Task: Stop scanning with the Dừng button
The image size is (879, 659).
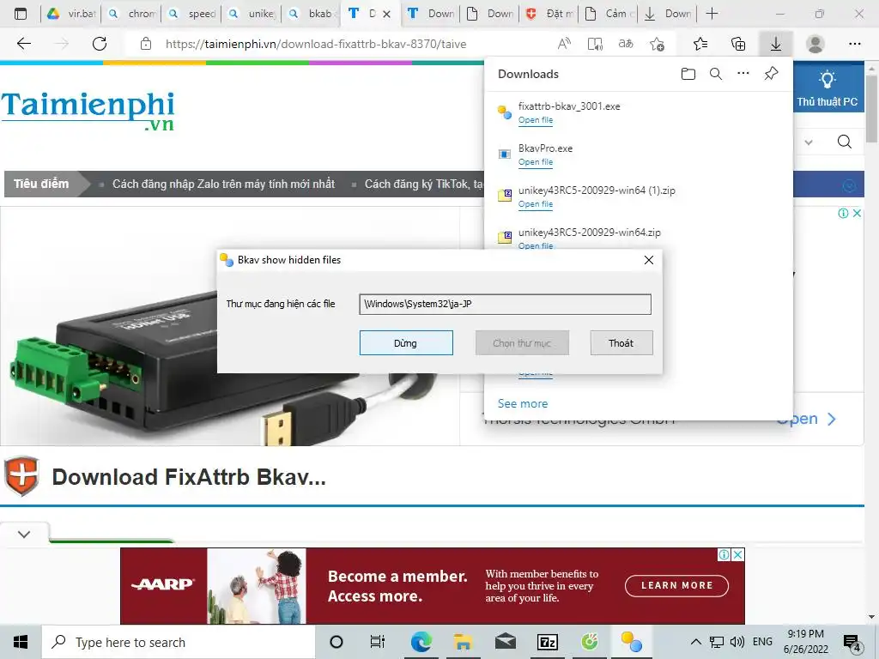Action: tap(406, 343)
